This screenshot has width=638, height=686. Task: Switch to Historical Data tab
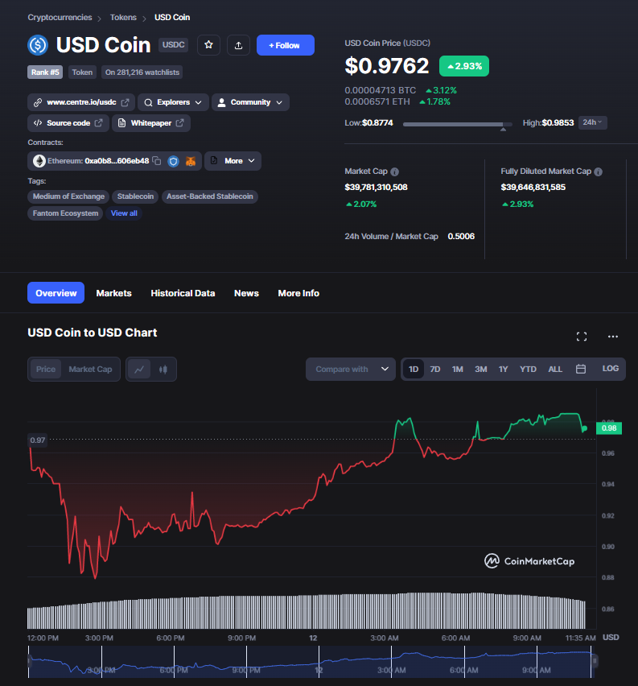183,293
